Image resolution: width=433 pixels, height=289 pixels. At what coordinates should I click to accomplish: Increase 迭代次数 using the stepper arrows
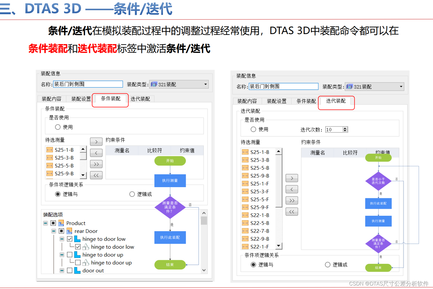click(345, 129)
